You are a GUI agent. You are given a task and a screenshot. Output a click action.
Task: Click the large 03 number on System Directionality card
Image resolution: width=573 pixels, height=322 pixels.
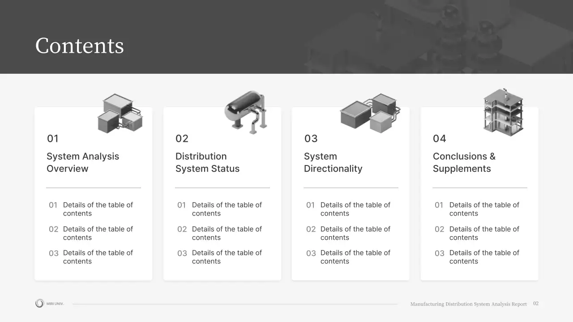pyautogui.click(x=311, y=139)
